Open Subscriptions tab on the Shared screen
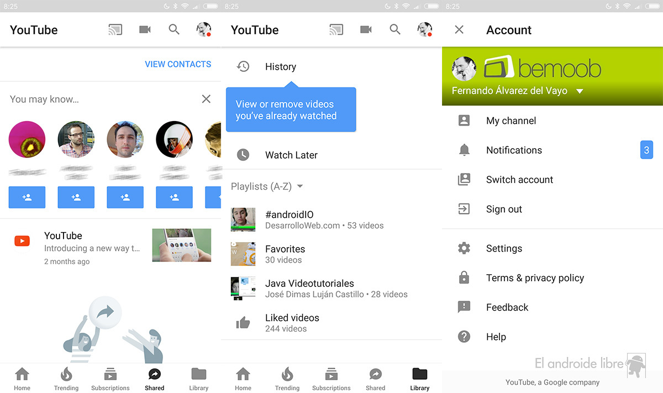 (110, 379)
